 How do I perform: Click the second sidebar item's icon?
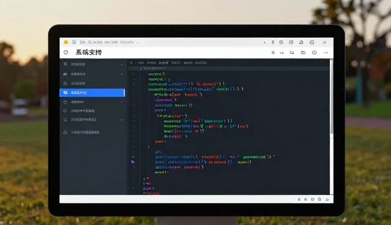click(65, 74)
